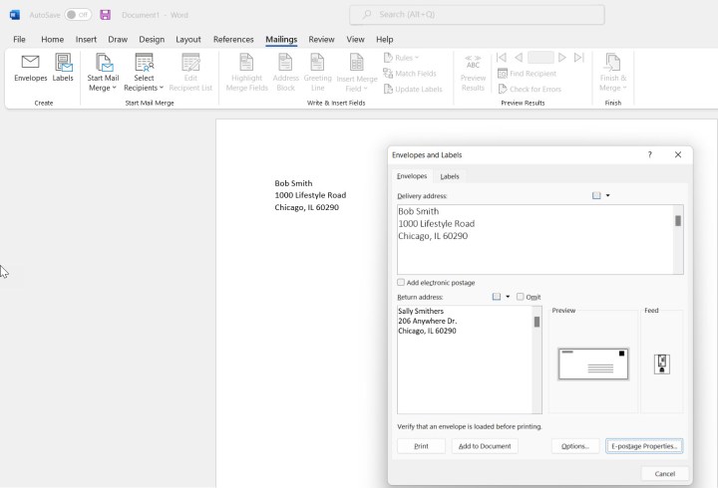Click inside the Return address text box

tap(464, 368)
